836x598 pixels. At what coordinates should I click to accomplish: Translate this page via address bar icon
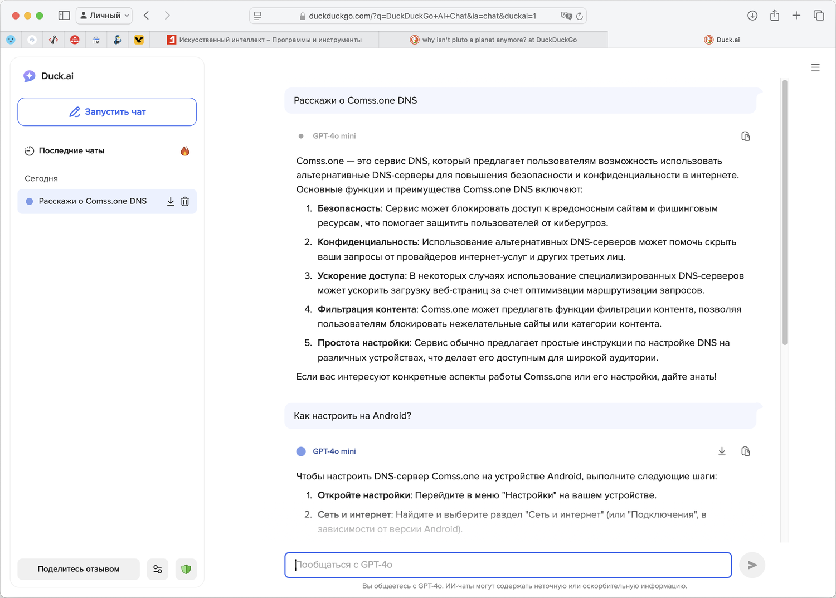(566, 16)
